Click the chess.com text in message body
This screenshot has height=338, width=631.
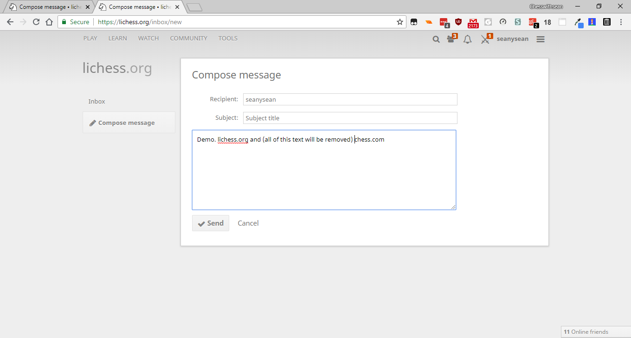pos(370,139)
